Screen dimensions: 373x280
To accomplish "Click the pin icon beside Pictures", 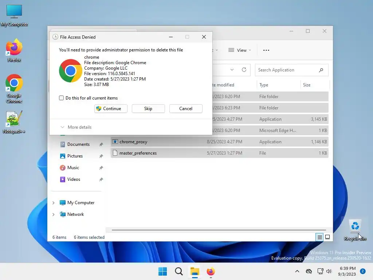I will coord(101,156).
